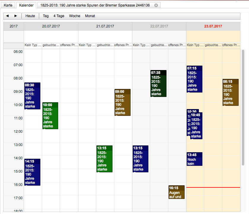This screenshot has width=249, height=214.
Task: Close the 1825-2015 Bremer Sparkasse tab
Action: (156, 5)
